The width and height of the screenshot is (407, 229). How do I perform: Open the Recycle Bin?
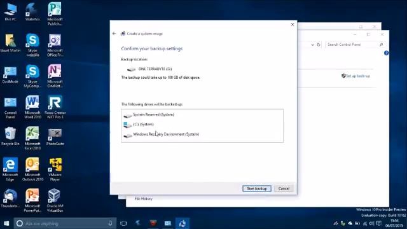pyautogui.click(x=10, y=137)
